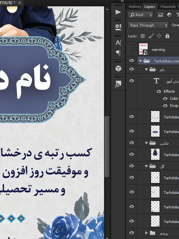Hide the نام group
Screen dimensions: 179x239
[132, 69]
